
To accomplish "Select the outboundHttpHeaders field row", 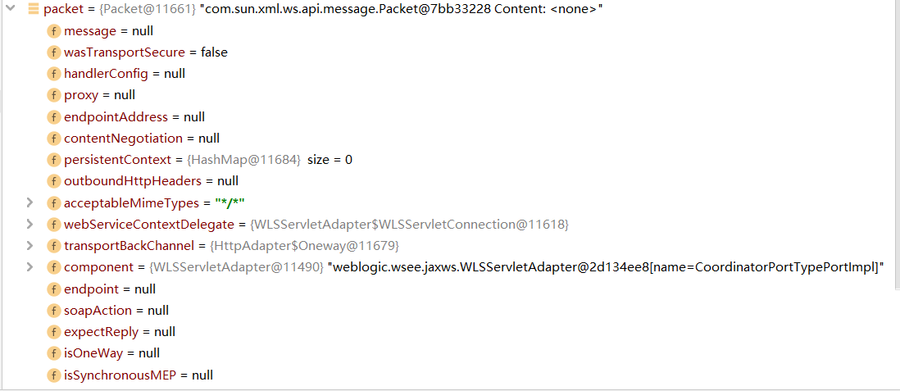I will click(151, 181).
